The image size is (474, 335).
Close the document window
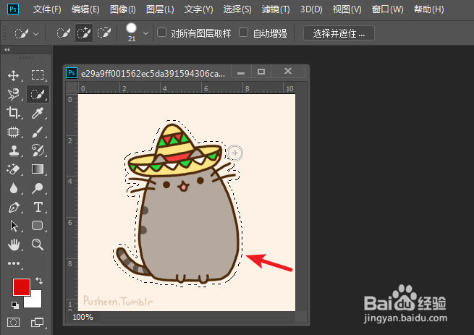288,72
